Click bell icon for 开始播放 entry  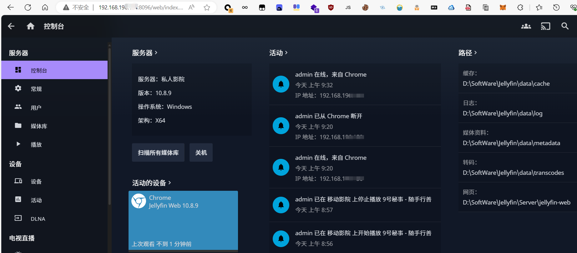pos(281,239)
